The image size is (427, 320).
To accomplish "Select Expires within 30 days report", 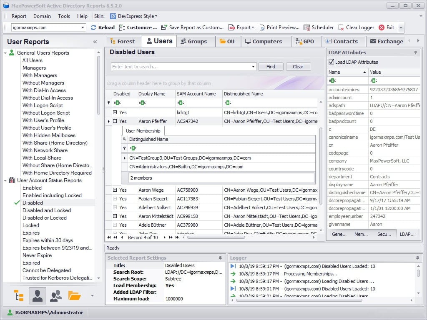I will pyautogui.click(x=48, y=240).
